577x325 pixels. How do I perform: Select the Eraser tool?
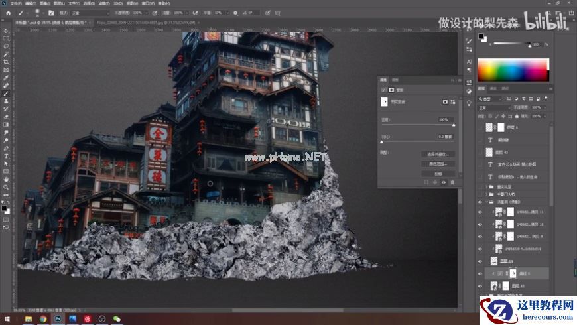pyautogui.click(x=6, y=117)
